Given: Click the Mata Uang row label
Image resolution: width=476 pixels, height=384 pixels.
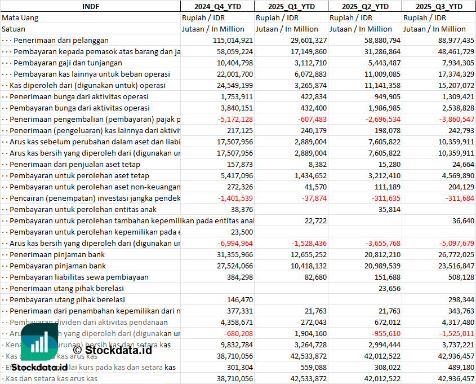Looking at the screenshot, I should click(20, 18).
